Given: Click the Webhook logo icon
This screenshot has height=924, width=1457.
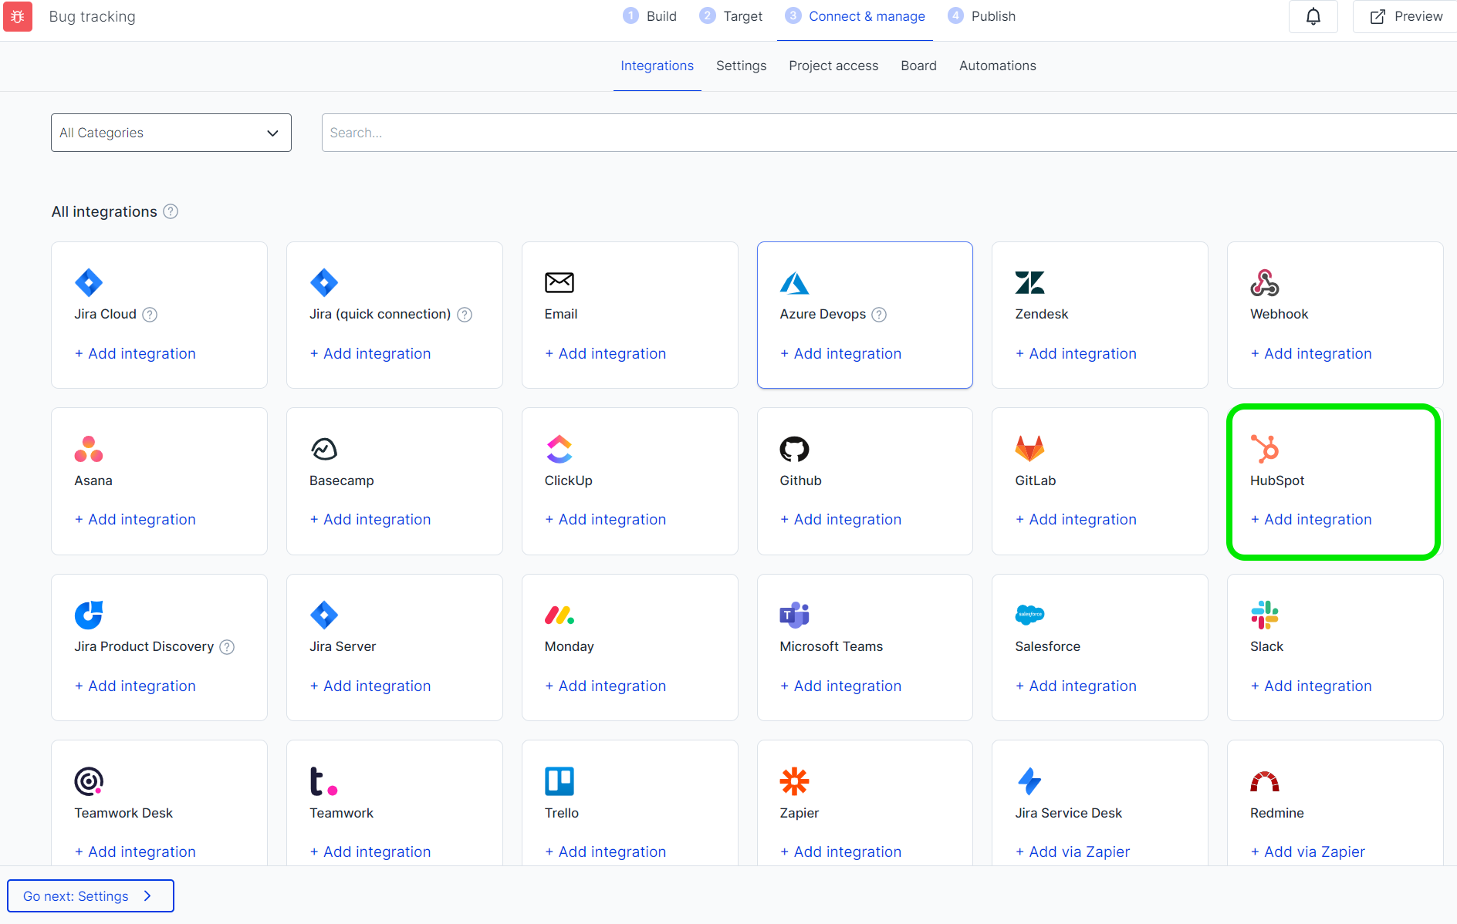Looking at the screenshot, I should coord(1265,282).
